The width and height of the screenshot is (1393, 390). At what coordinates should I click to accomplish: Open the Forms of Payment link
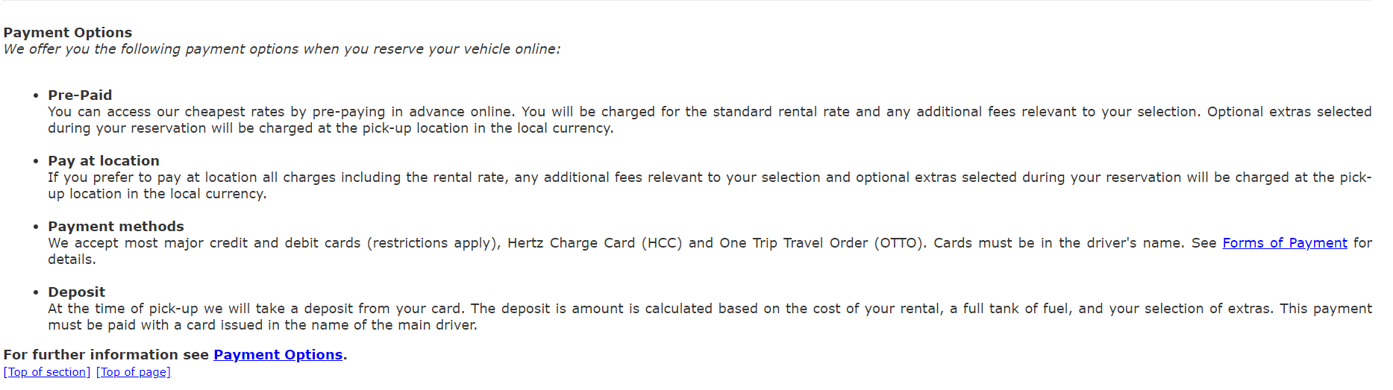coord(1285,243)
